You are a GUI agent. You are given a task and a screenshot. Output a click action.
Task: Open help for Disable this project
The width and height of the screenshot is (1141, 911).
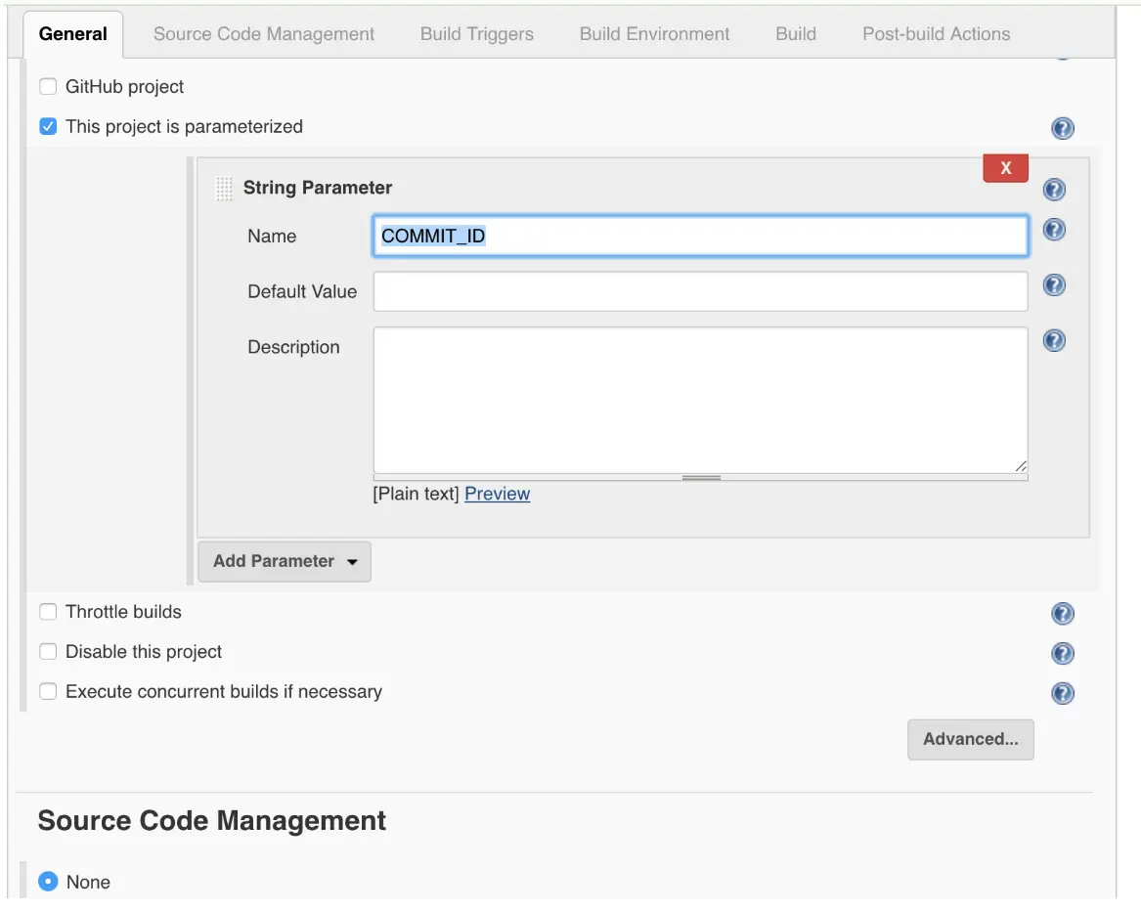(1062, 653)
